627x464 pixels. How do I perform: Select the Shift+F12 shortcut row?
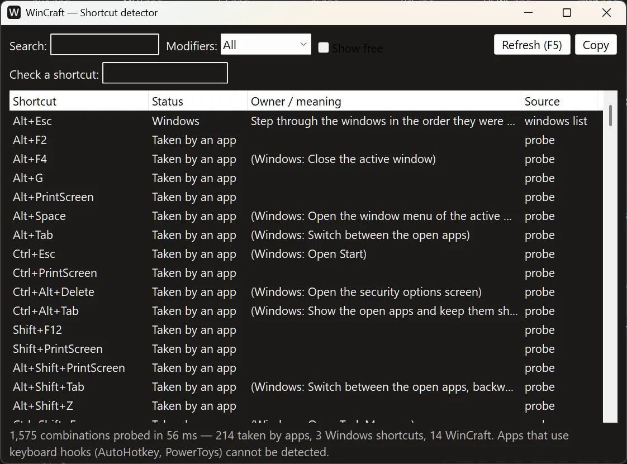click(x=306, y=330)
